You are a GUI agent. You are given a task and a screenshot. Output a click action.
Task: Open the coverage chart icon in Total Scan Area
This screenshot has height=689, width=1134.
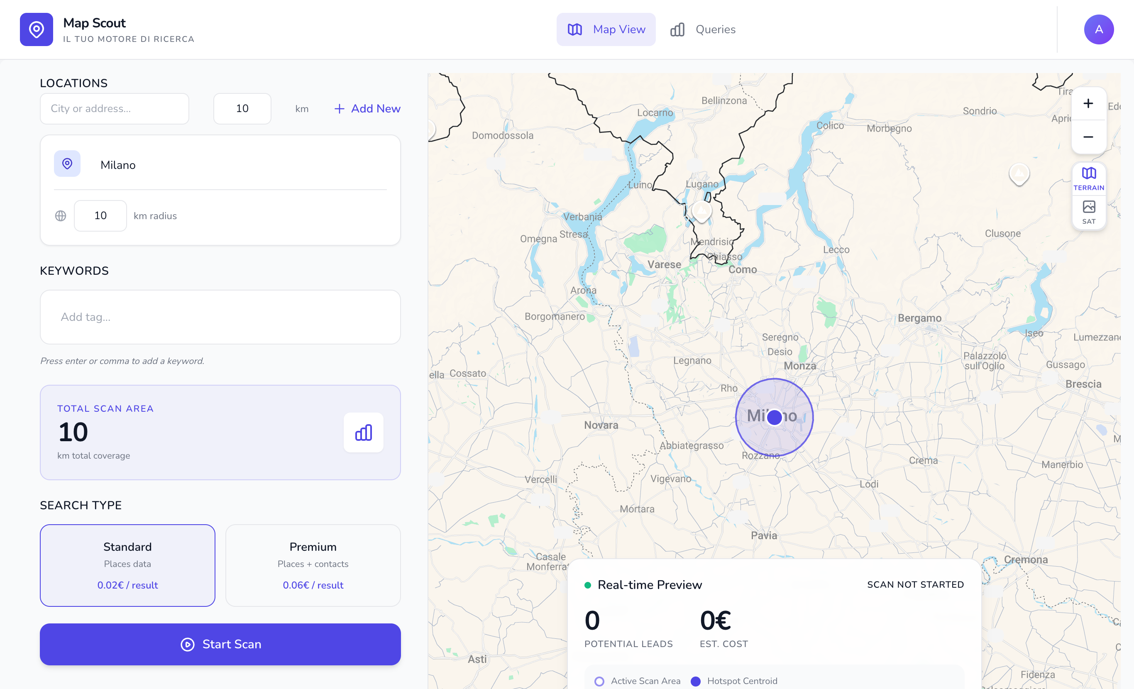point(363,432)
